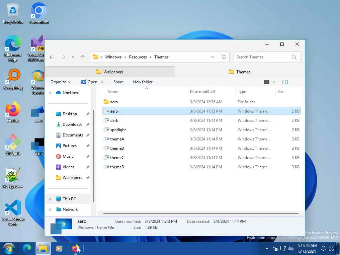The width and height of the screenshot is (340, 255).
Task: Select Visual Studio Code desktop icon
Action: click(x=13, y=213)
